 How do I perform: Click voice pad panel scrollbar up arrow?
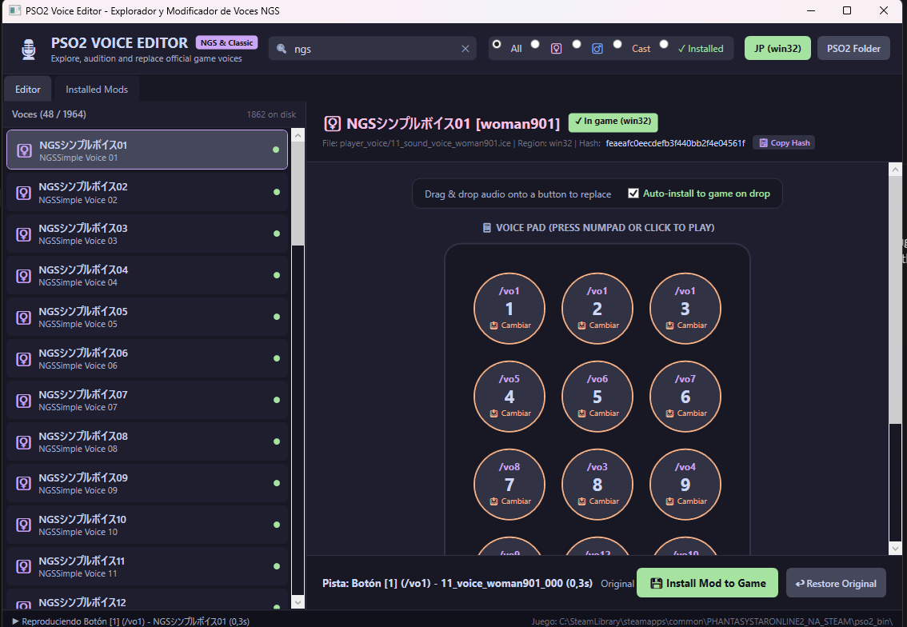coord(895,170)
